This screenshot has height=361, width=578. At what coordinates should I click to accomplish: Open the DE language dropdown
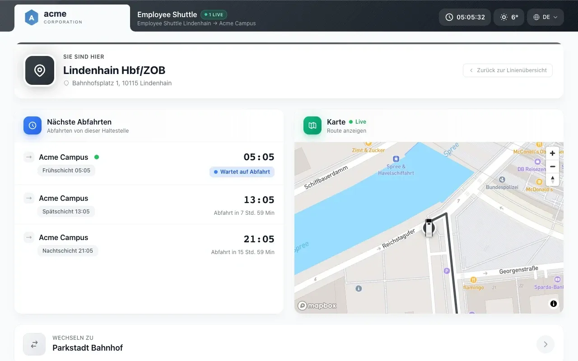545,17
